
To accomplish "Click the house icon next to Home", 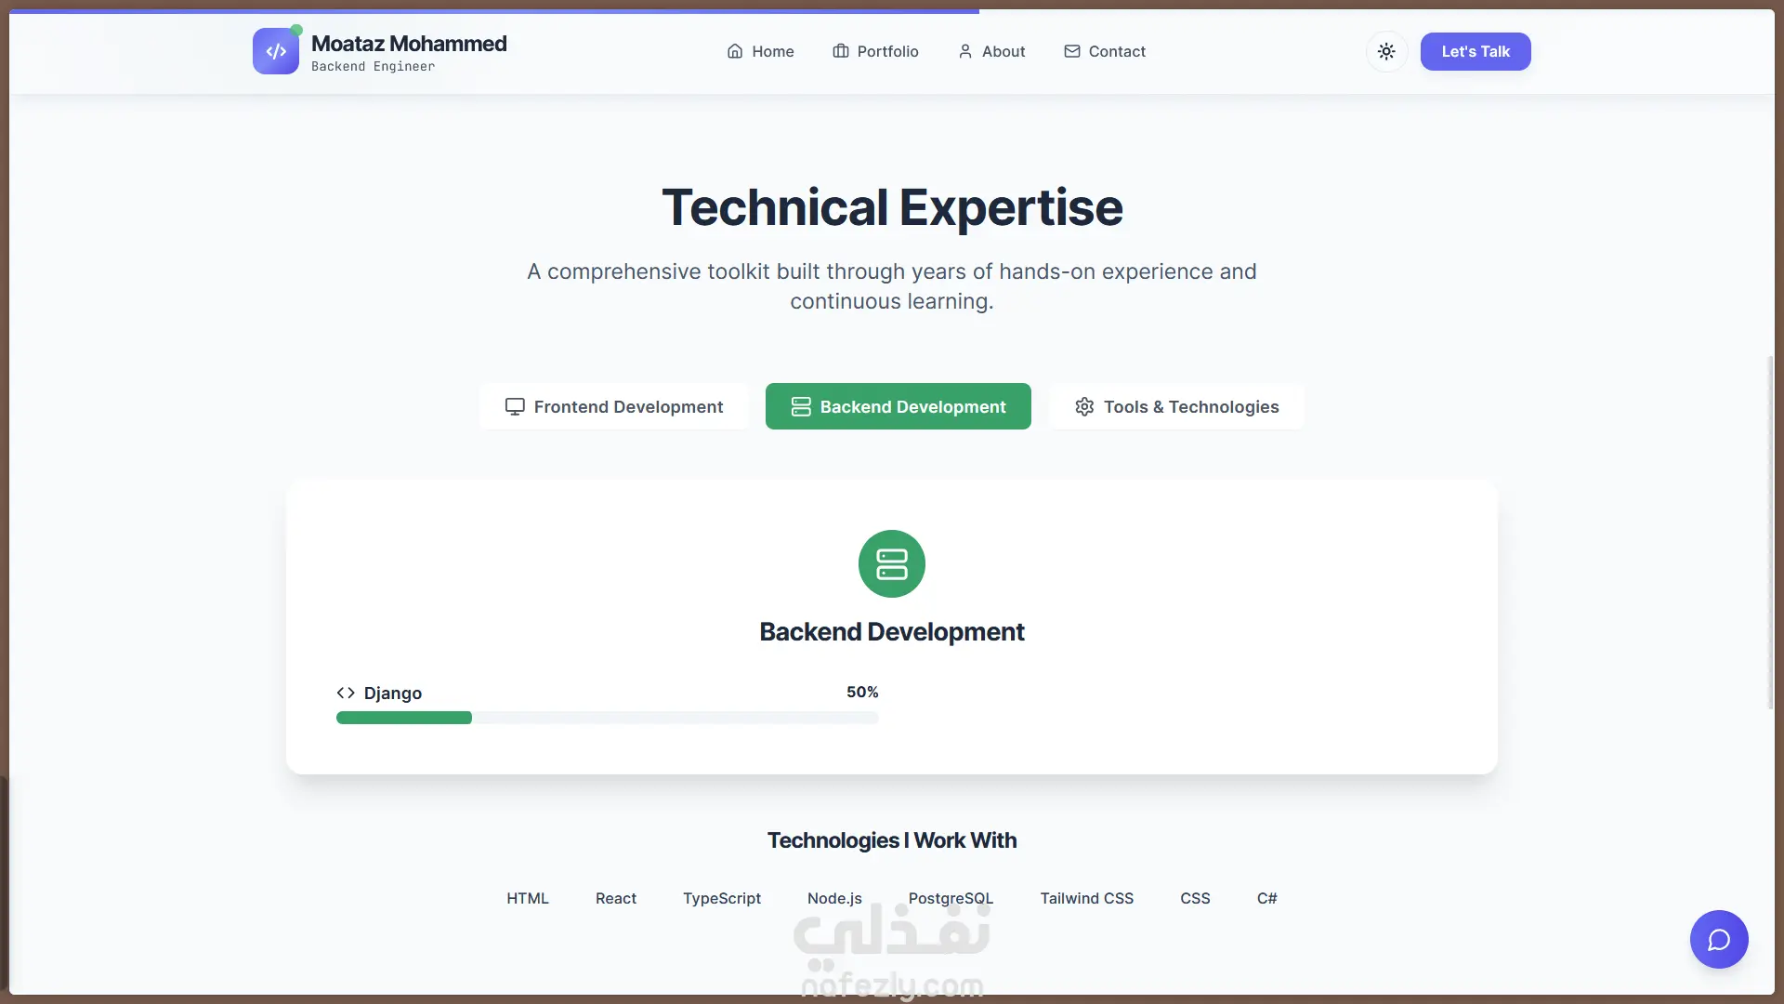I will click(735, 51).
